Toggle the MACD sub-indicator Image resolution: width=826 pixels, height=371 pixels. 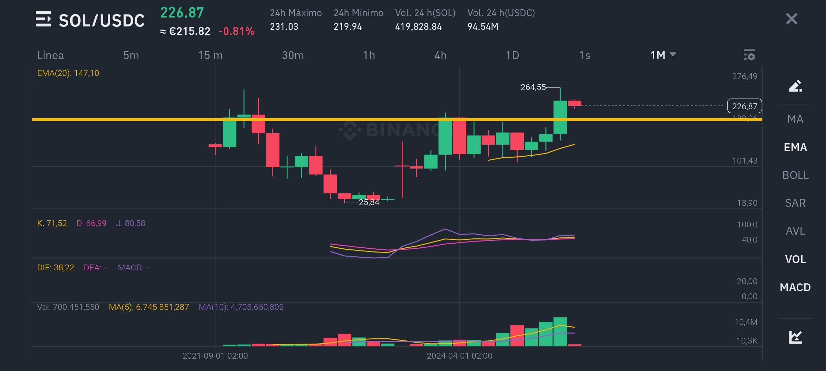(x=795, y=288)
